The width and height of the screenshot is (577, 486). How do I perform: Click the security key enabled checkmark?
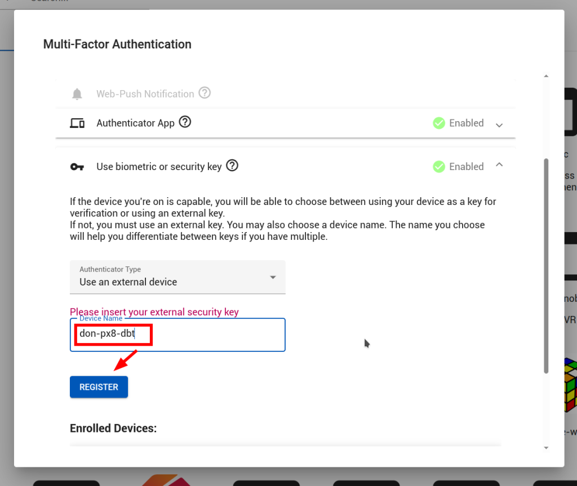(439, 167)
